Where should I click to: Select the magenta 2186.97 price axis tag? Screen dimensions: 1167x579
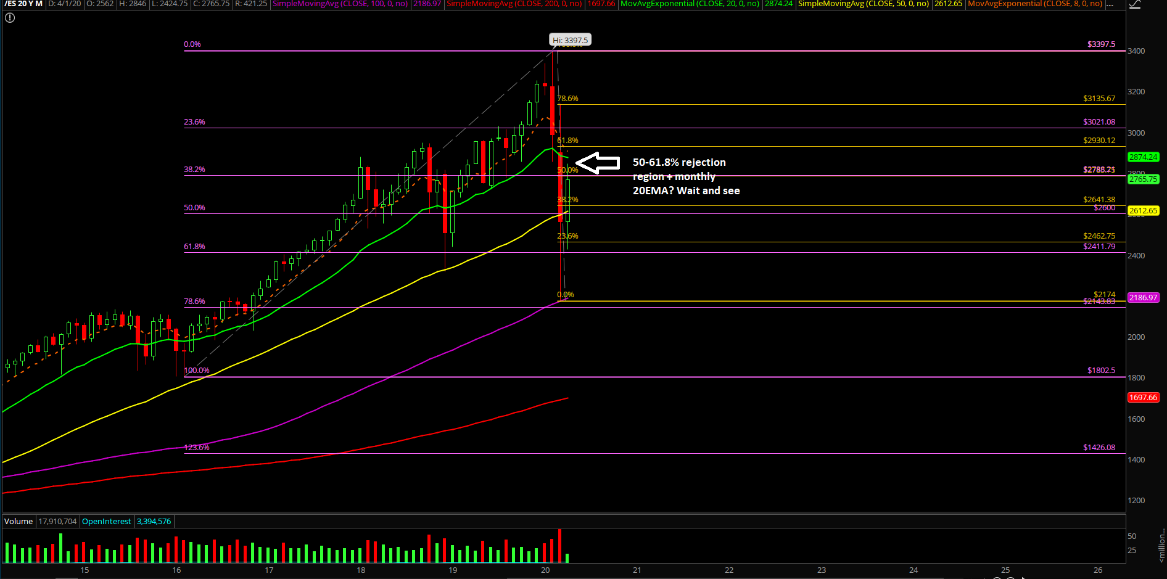click(x=1144, y=298)
